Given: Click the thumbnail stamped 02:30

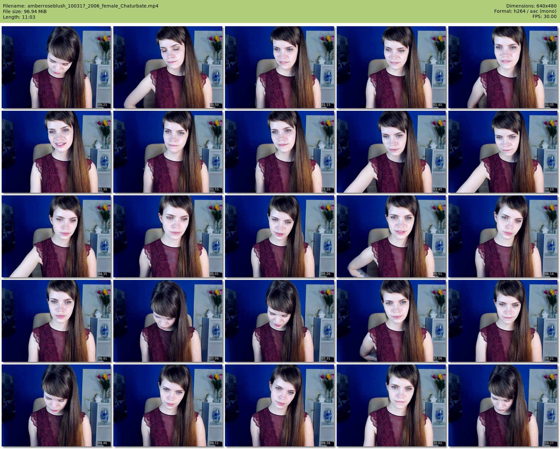Looking at the screenshot, I should 56,152.
